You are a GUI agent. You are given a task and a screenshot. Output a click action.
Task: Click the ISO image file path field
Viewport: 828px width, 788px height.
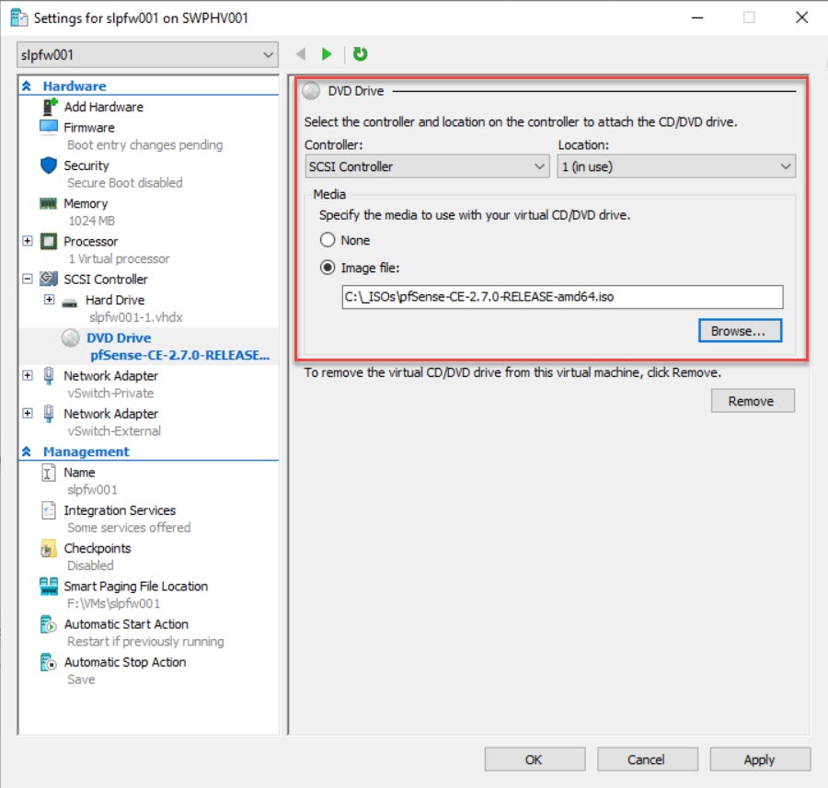(x=561, y=297)
